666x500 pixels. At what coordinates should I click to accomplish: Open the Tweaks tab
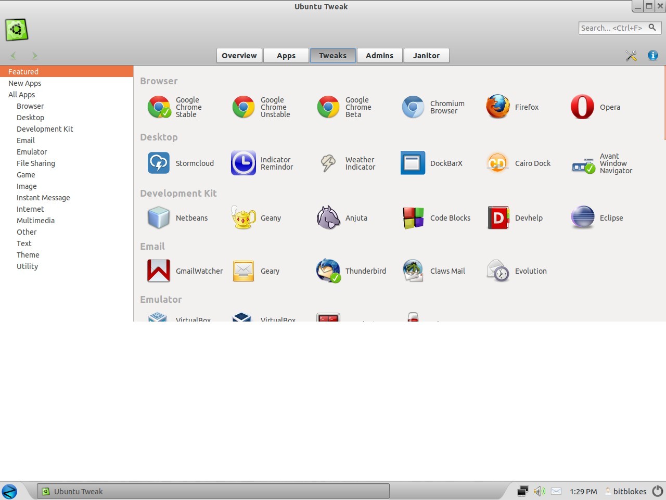pyautogui.click(x=333, y=56)
